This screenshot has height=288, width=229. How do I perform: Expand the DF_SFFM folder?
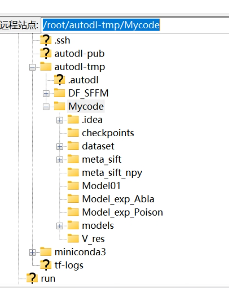point(46,94)
